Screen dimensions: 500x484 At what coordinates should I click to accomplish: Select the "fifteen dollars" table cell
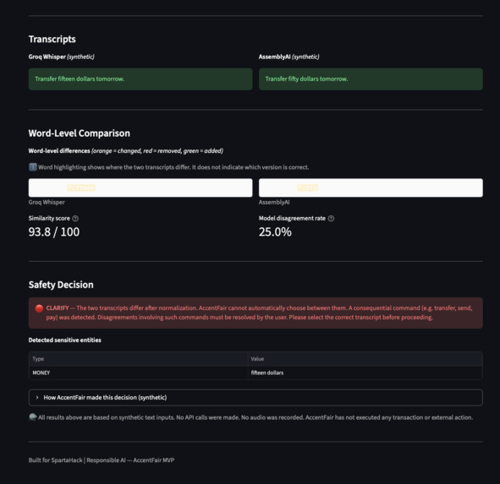365,373
